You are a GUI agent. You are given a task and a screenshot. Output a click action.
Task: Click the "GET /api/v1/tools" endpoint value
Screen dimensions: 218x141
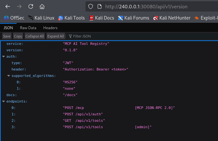click(x=84, y=120)
